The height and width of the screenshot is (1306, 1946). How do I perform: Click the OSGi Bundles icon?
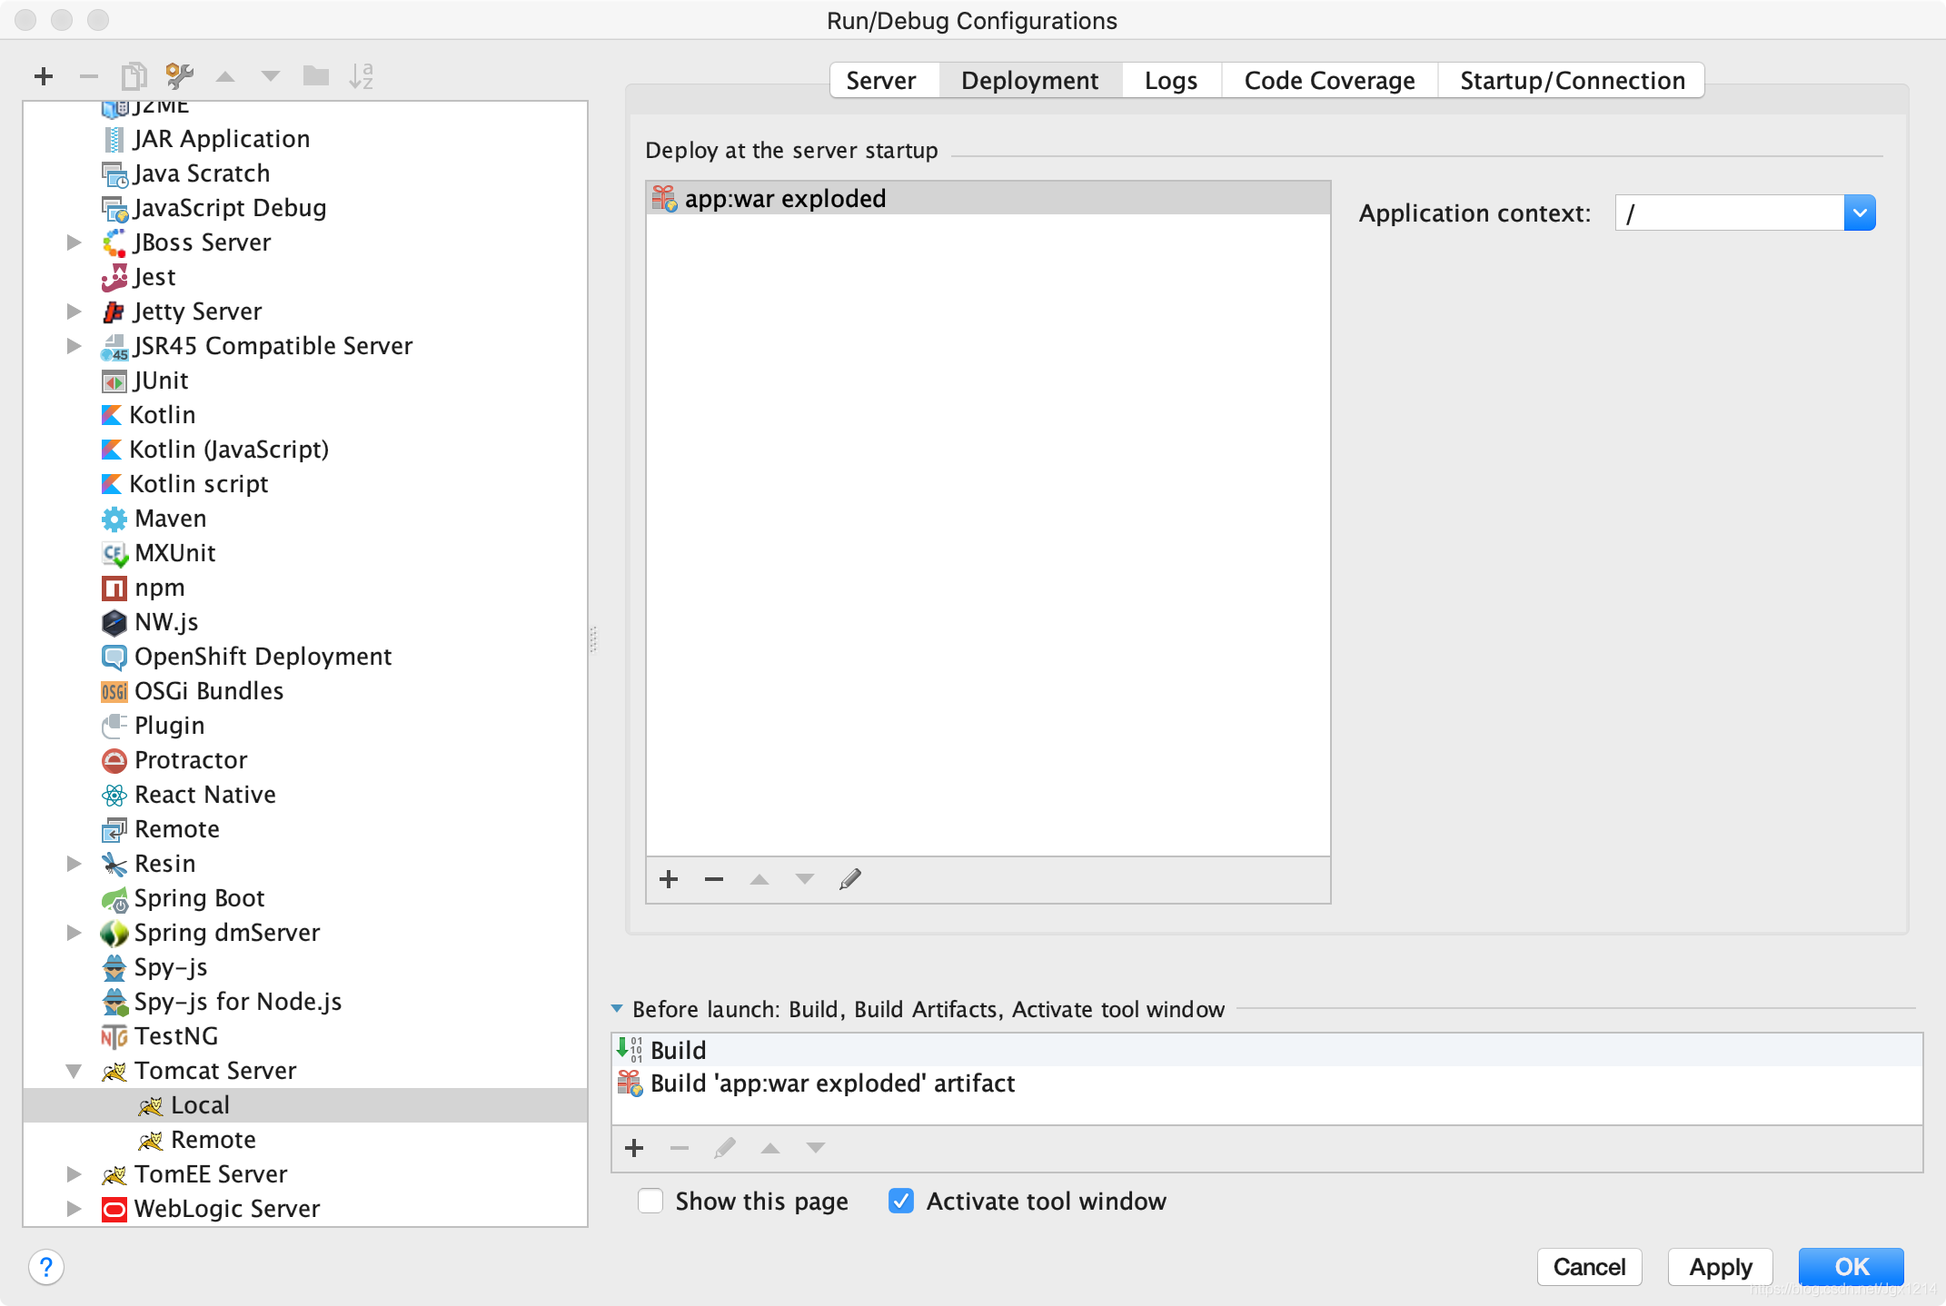point(114,691)
